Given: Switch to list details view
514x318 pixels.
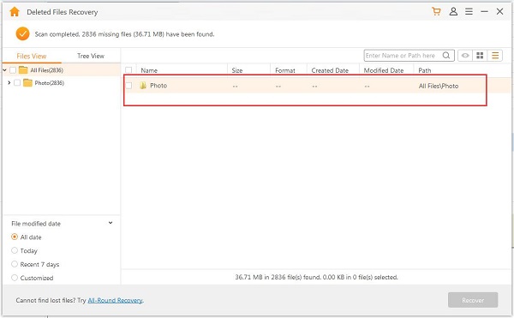Looking at the screenshot, I should point(495,56).
